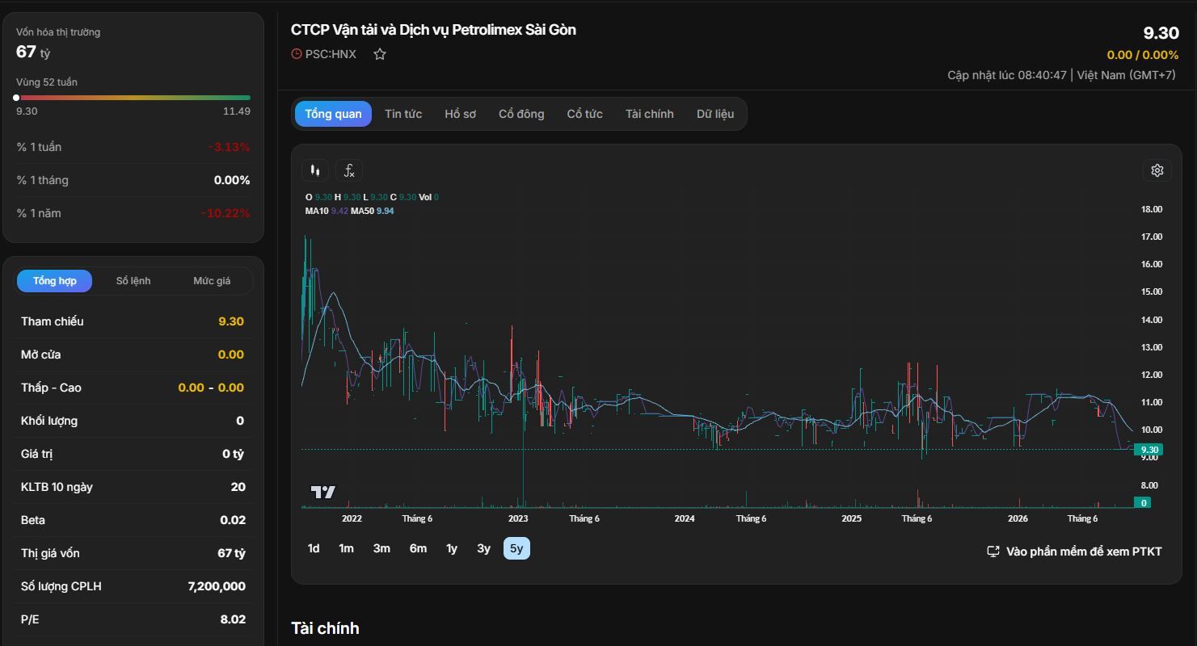Click the MA50 indicator legend
Screen dimensions: 1197x646
tap(373, 211)
